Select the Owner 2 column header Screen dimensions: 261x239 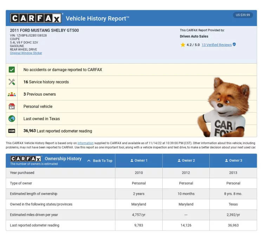186,161
